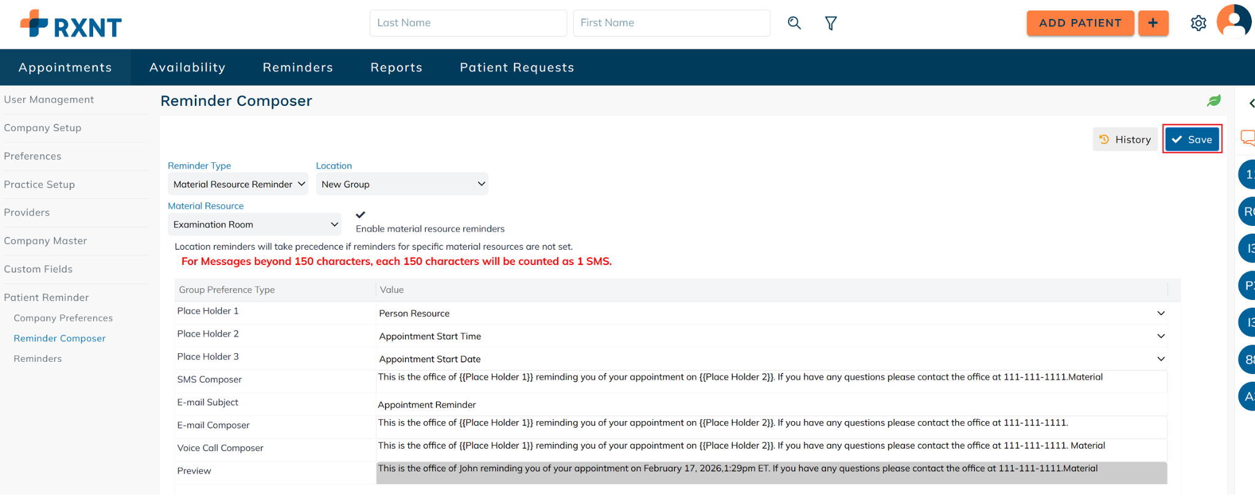Viewport: 1255px width, 497px height.
Task: Open the Material Resource dropdown
Action: pos(254,225)
